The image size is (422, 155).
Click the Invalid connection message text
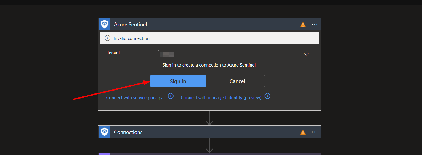[x=132, y=38]
